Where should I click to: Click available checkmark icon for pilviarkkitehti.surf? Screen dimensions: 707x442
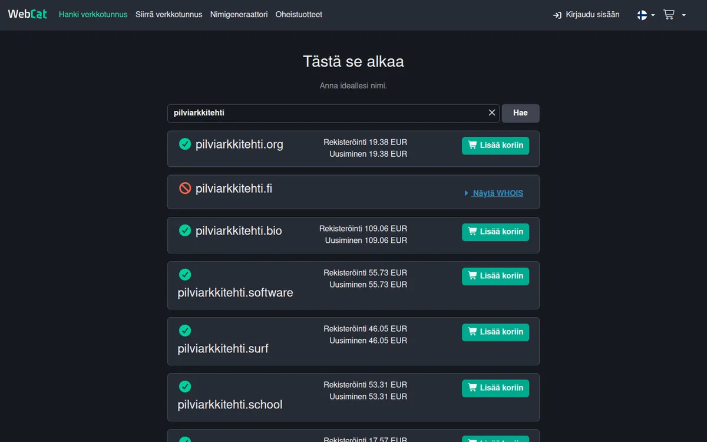pos(185,331)
